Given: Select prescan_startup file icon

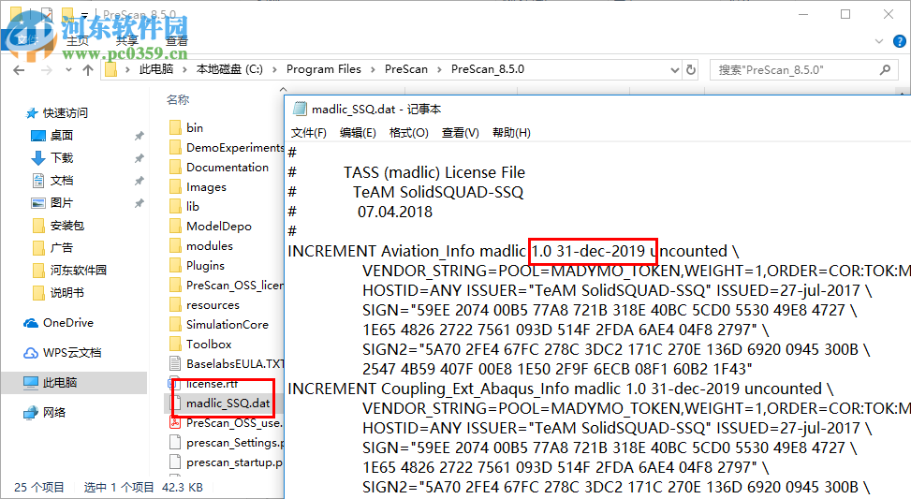Looking at the screenshot, I should pyautogui.click(x=175, y=462).
